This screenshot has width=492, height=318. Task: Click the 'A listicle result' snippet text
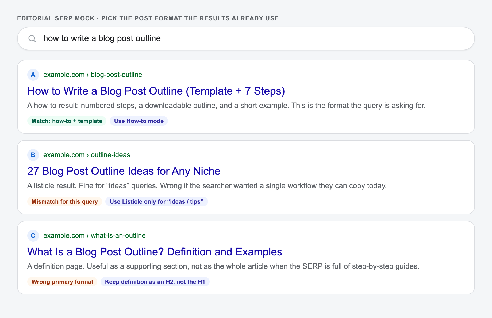(x=207, y=186)
